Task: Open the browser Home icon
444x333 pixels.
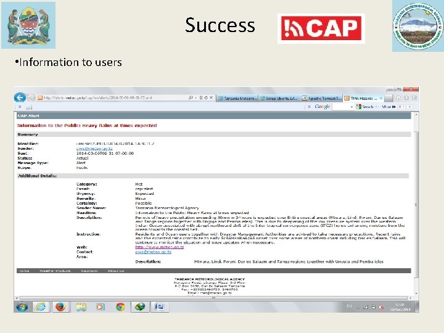Action: pos(399,98)
